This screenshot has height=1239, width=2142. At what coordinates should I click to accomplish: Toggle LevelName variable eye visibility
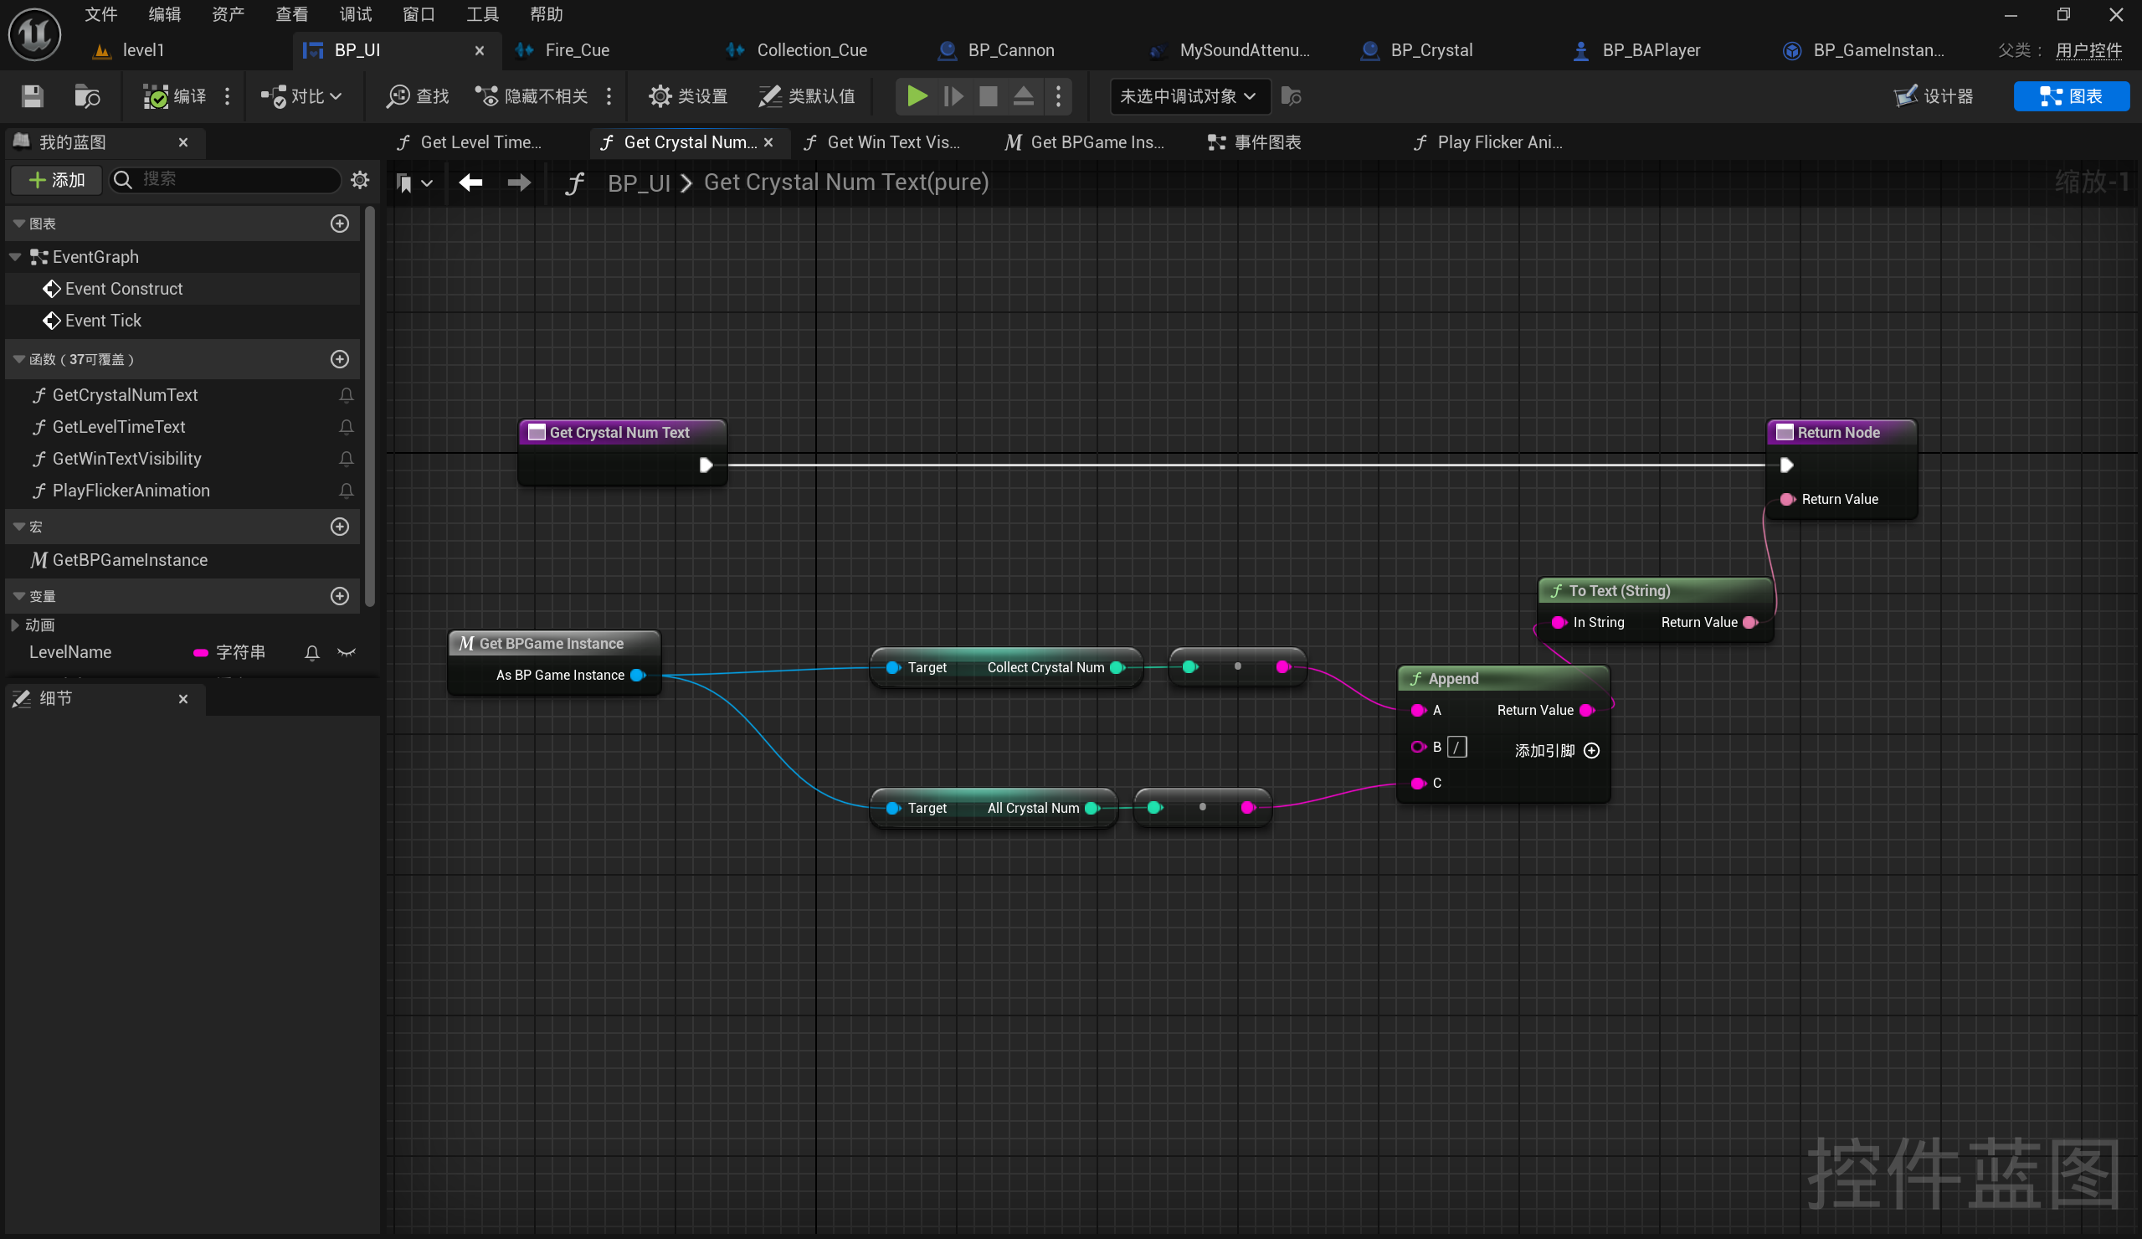tap(346, 652)
